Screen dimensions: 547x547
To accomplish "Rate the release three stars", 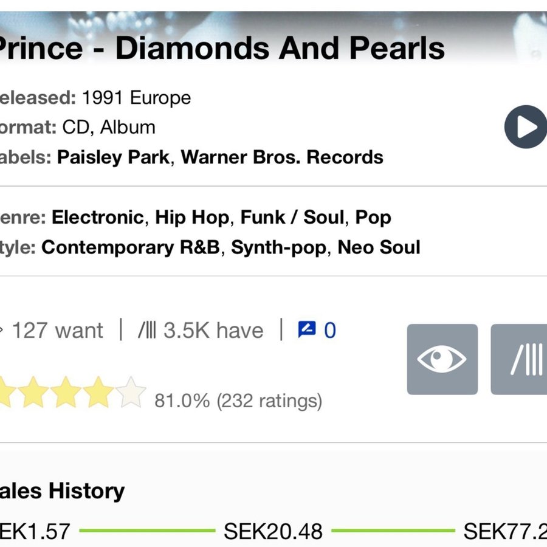I will pos(66,393).
